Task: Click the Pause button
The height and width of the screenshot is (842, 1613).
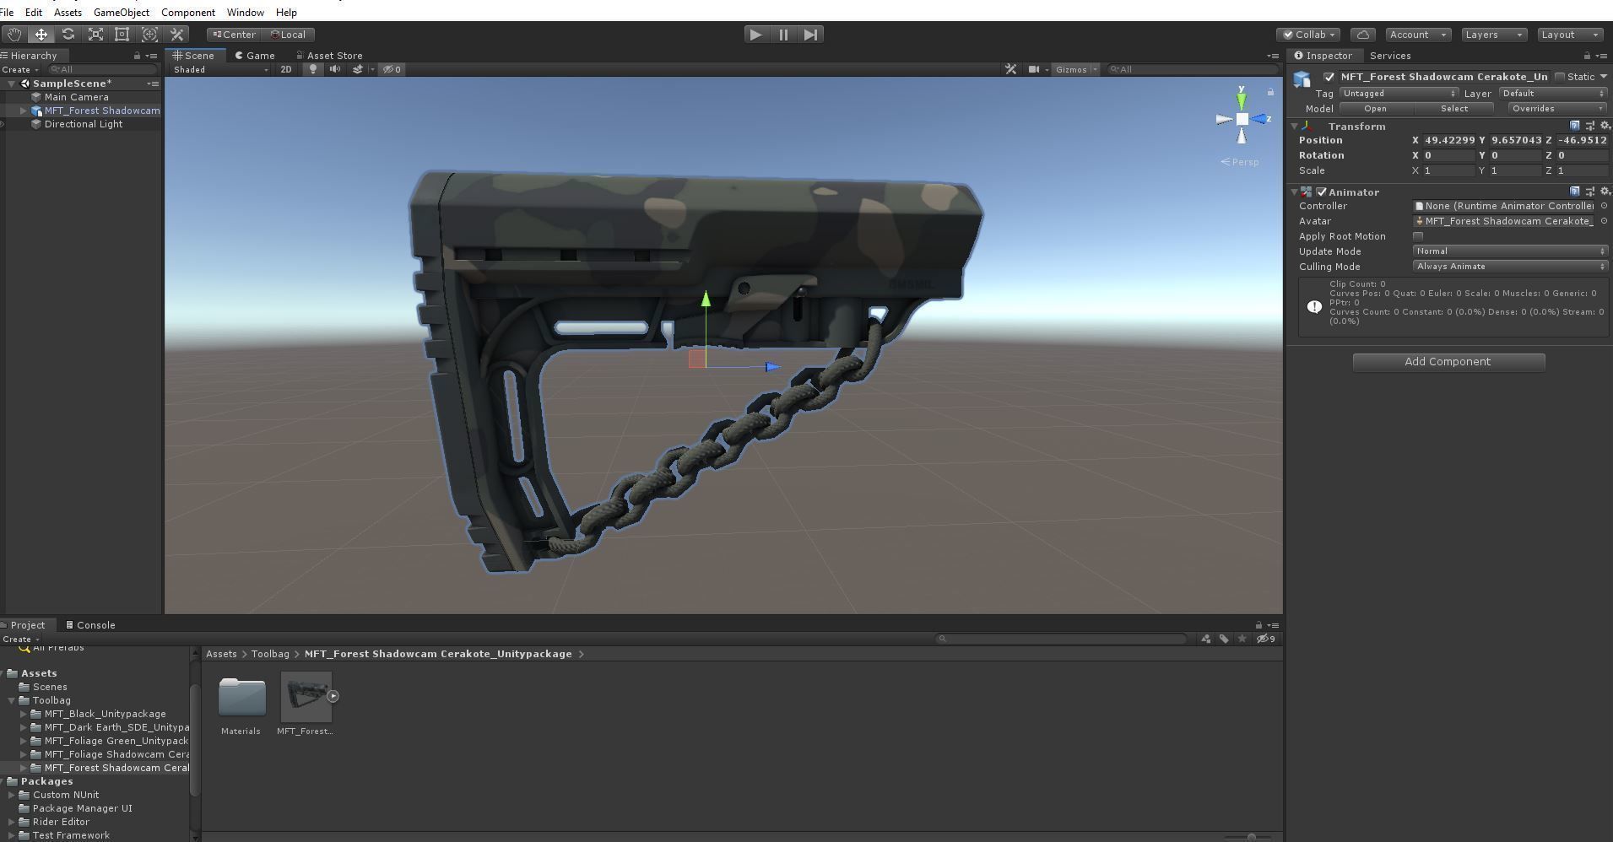Action: (x=783, y=35)
